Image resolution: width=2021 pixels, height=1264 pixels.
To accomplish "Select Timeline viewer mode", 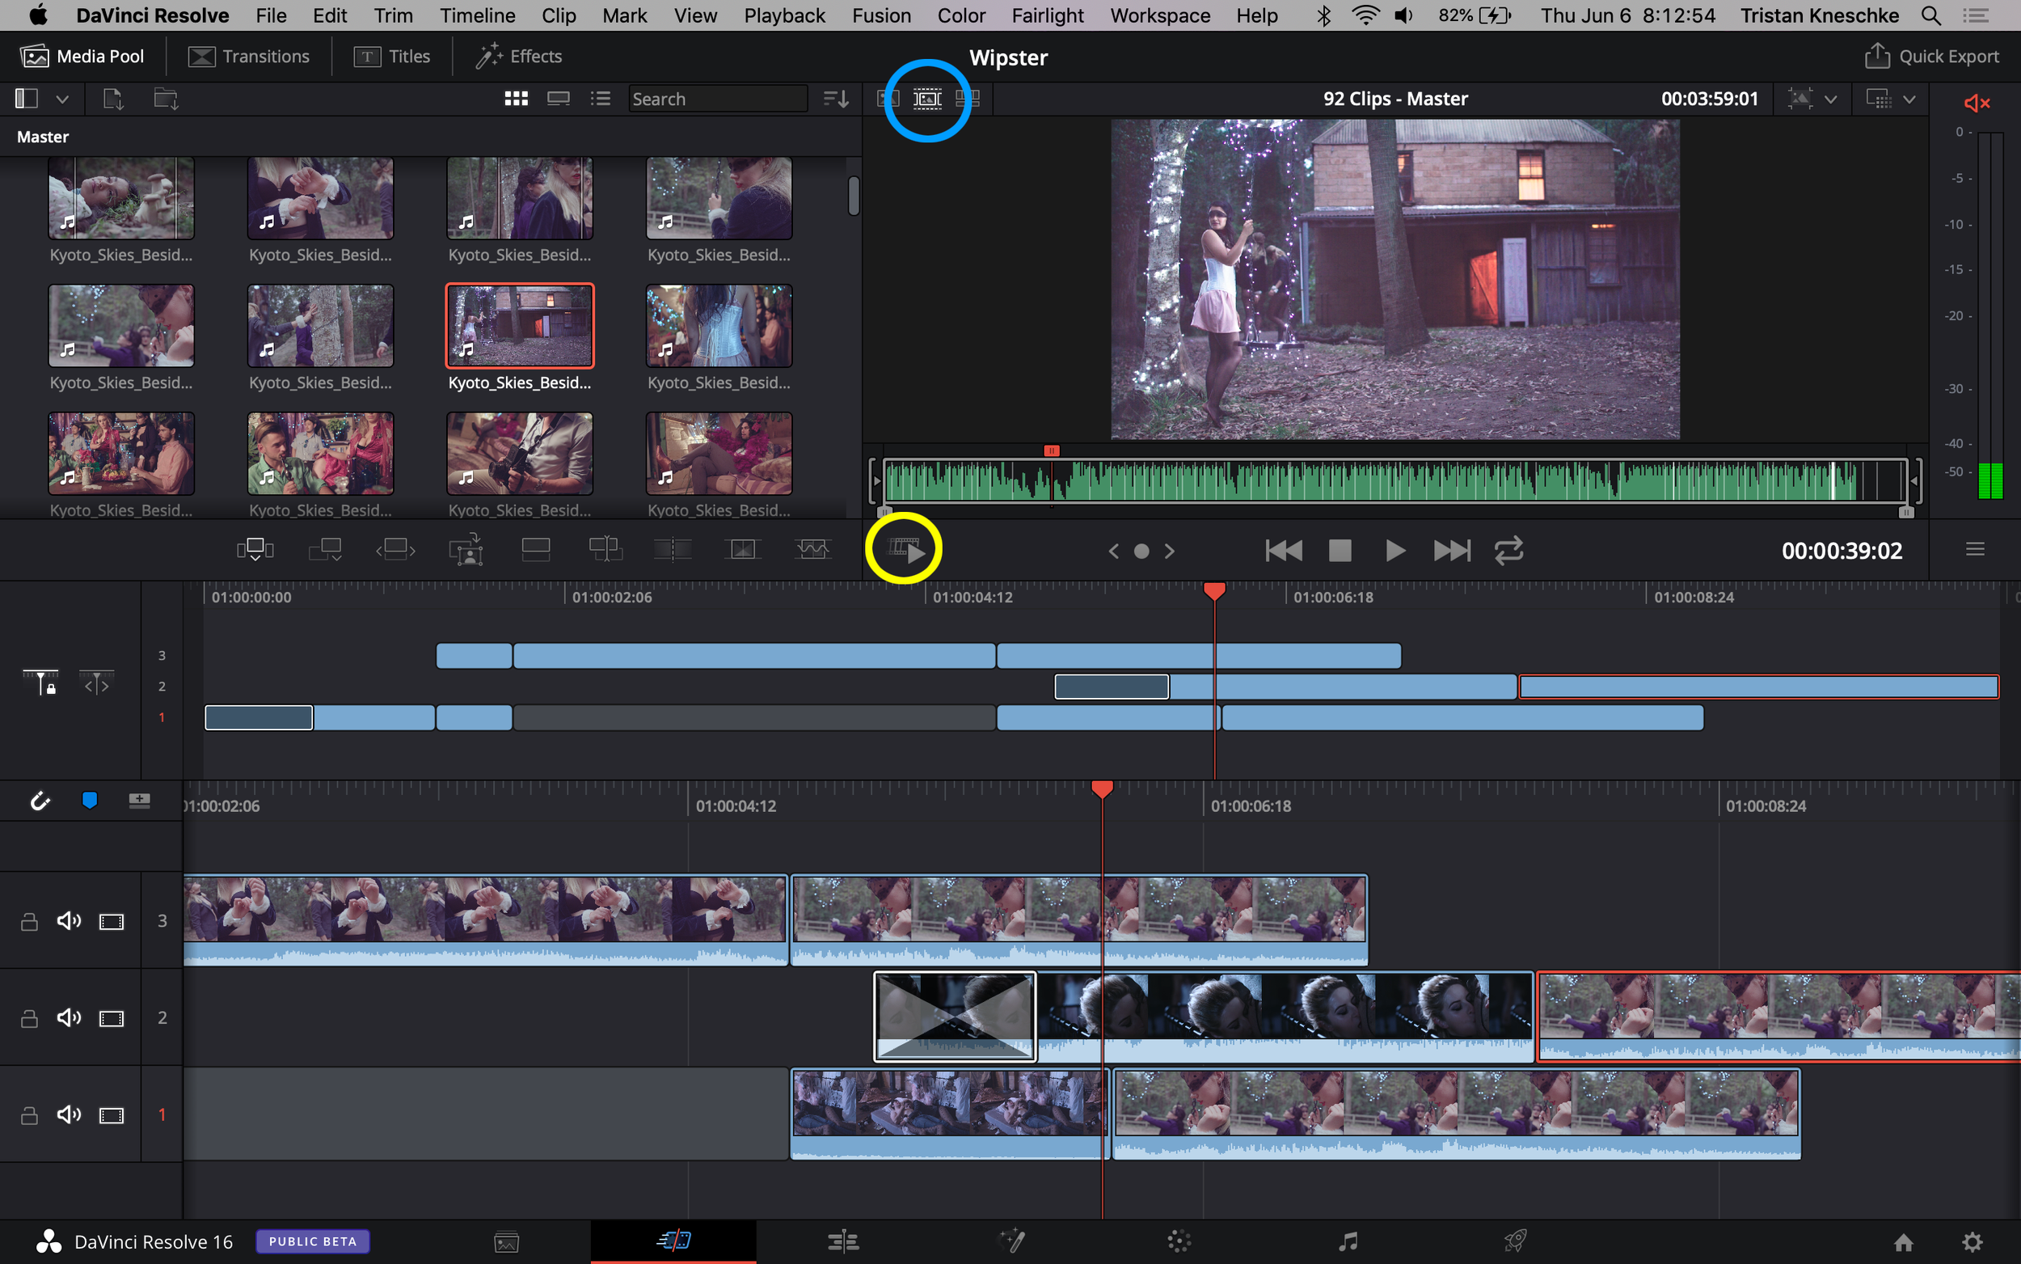I will click(968, 99).
